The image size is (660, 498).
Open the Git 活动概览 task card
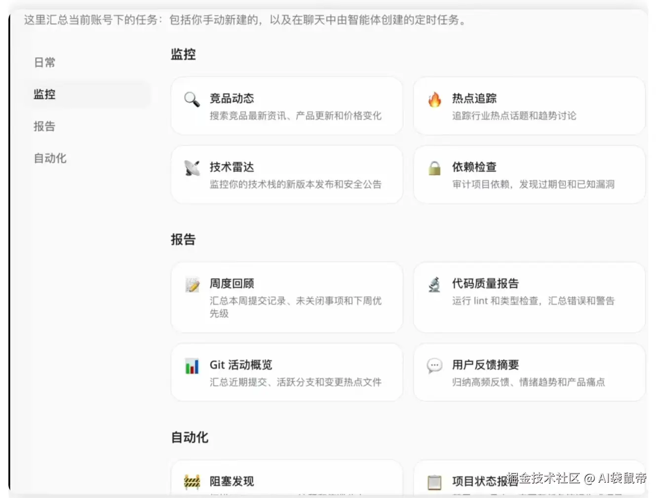pos(286,372)
